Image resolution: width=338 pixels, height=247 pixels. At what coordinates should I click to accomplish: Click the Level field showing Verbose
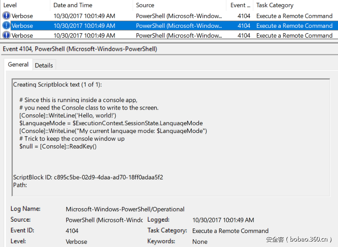(76, 242)
